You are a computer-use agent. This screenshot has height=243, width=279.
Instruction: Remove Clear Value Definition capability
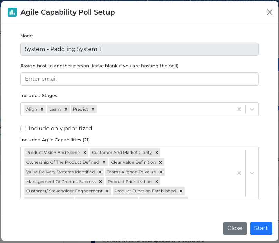[160, 162]
